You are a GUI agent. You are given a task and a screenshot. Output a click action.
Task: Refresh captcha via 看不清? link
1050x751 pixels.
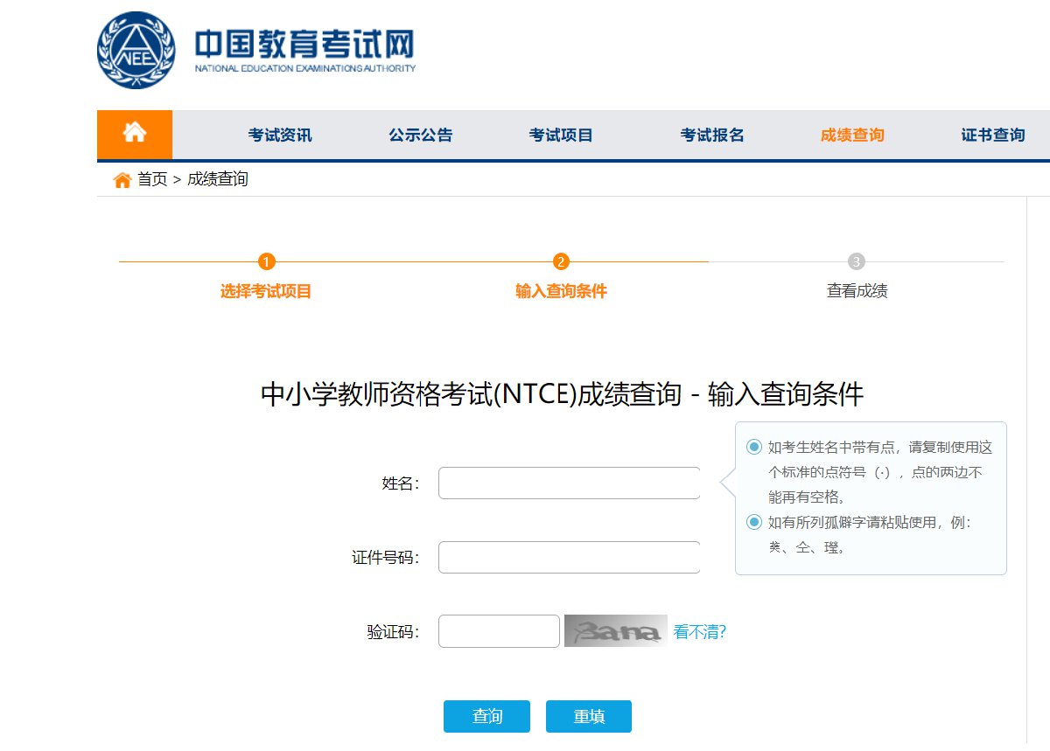699,632
